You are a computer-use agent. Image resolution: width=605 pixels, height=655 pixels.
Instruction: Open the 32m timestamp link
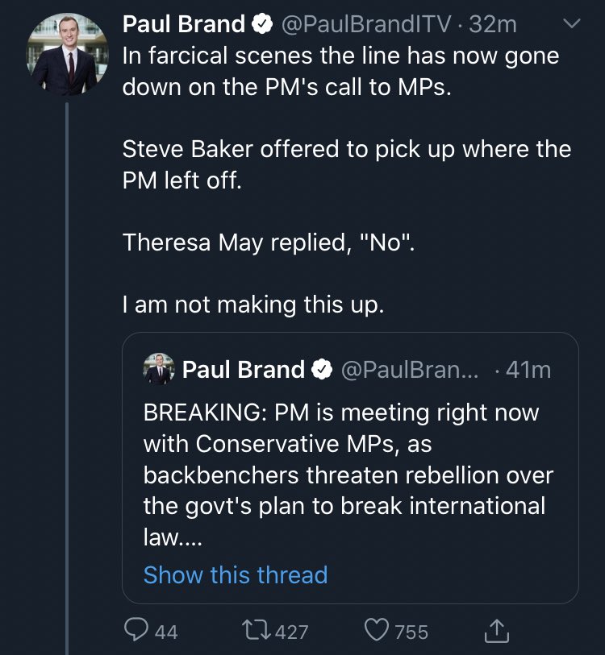tap(493, 25)
